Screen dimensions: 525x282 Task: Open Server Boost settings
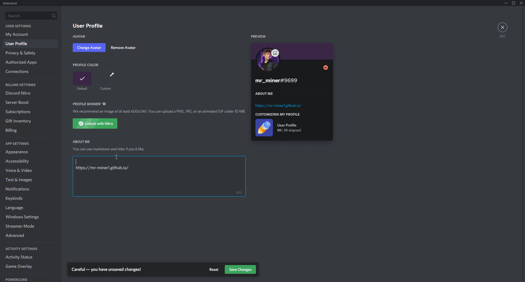click(x=30, y=102)
